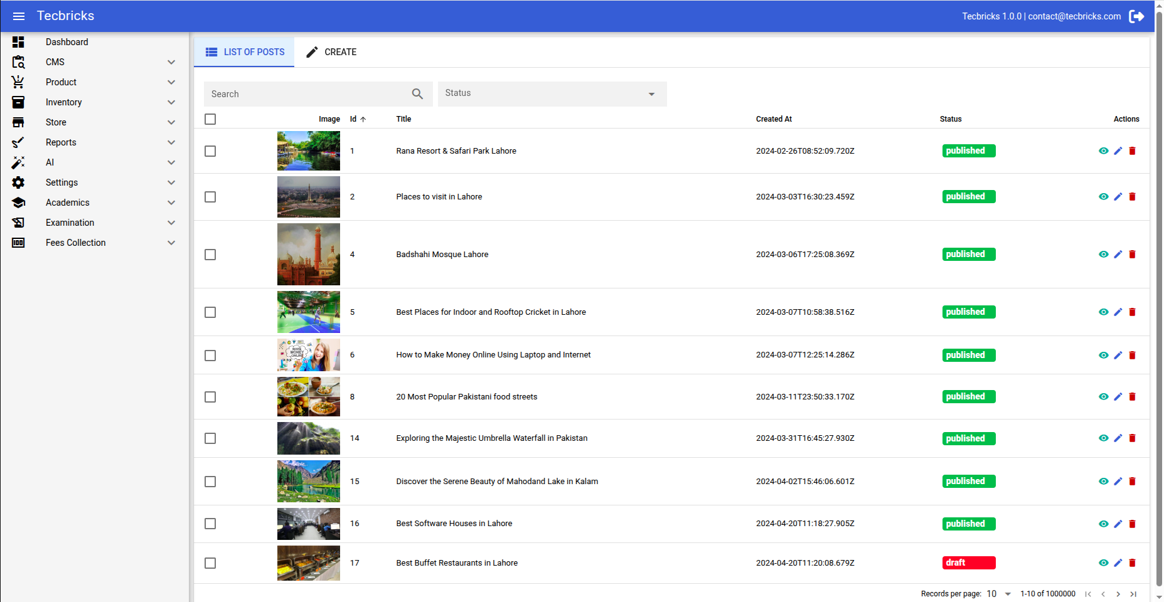Edit the Mahodand Lake in Kalam post
The image size is (1164, 602).
pyautogui.click(x=1118, y=482)
